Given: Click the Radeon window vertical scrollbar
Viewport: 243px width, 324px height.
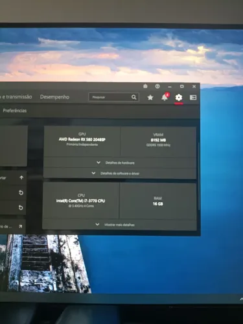Looking at the screenshot, I should coord(198,176).
